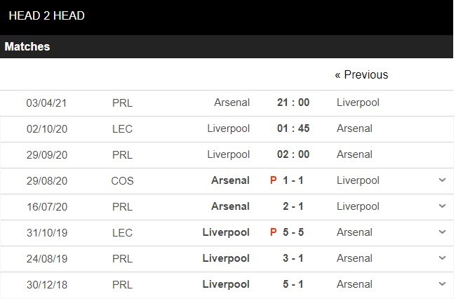Open the 02:00 fixture on 29/09/20

coord(293,154)
